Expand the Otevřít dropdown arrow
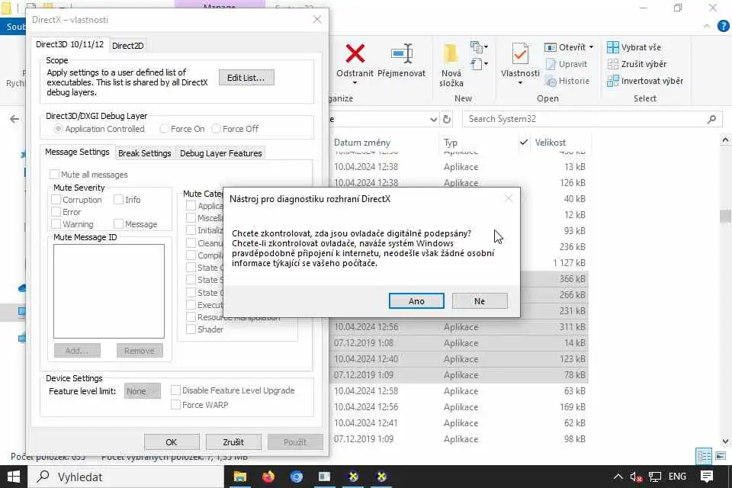This screenshot has height=488, width=732. [591, 47]
